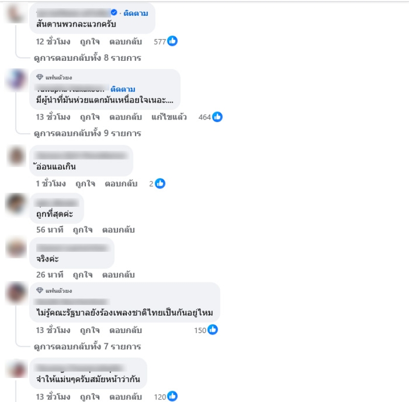Click the blue verified badge on first commenter
The width and height of the screenshot is (409, 402).
pyautogui.click(x=114, y=12)
